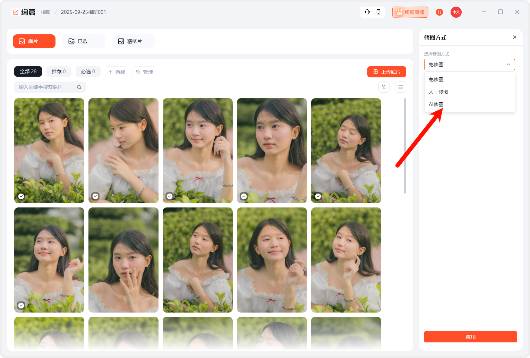Image resolution: width=530 pixels, height=358 pixels.
Task: Click the mobile phone icon in title bar
Action: (x=378, y=12)
